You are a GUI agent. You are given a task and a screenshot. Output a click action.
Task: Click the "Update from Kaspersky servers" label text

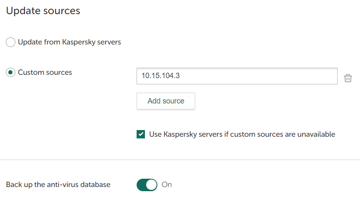(x=69, y=42)
